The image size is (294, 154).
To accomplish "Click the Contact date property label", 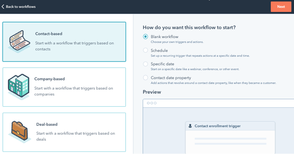I will tap(171, 78).
